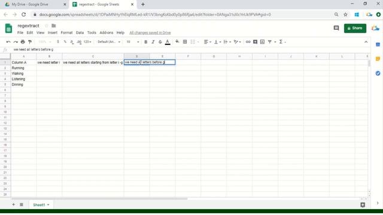This screenshot has height=215, width=383.
Task: Add a new sheet with plus button
Action: click(13, 204)
